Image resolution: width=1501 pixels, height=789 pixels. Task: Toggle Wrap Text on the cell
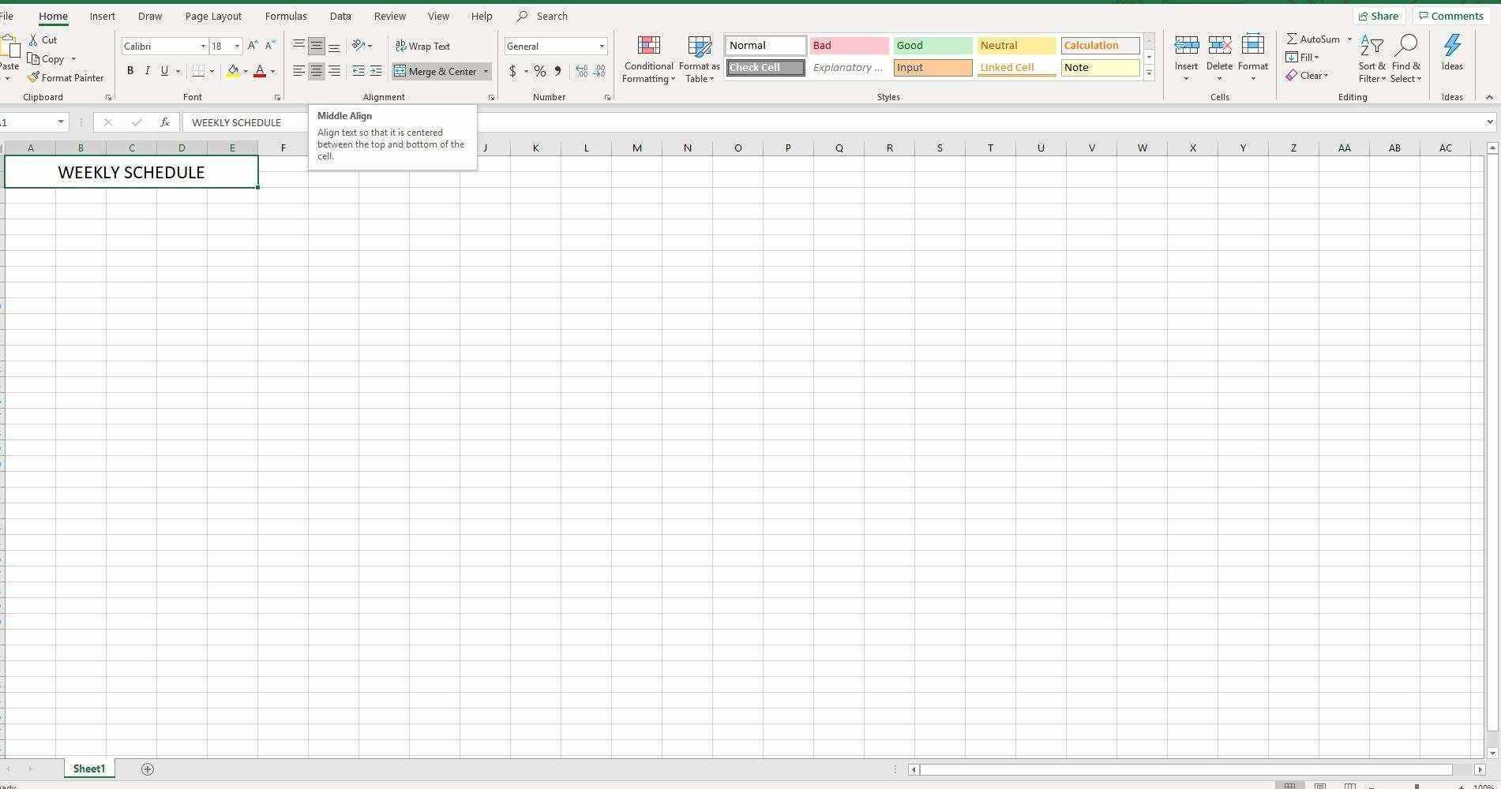tap(422, 46)
